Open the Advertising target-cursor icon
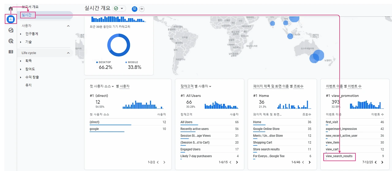 tap(11, 41)
